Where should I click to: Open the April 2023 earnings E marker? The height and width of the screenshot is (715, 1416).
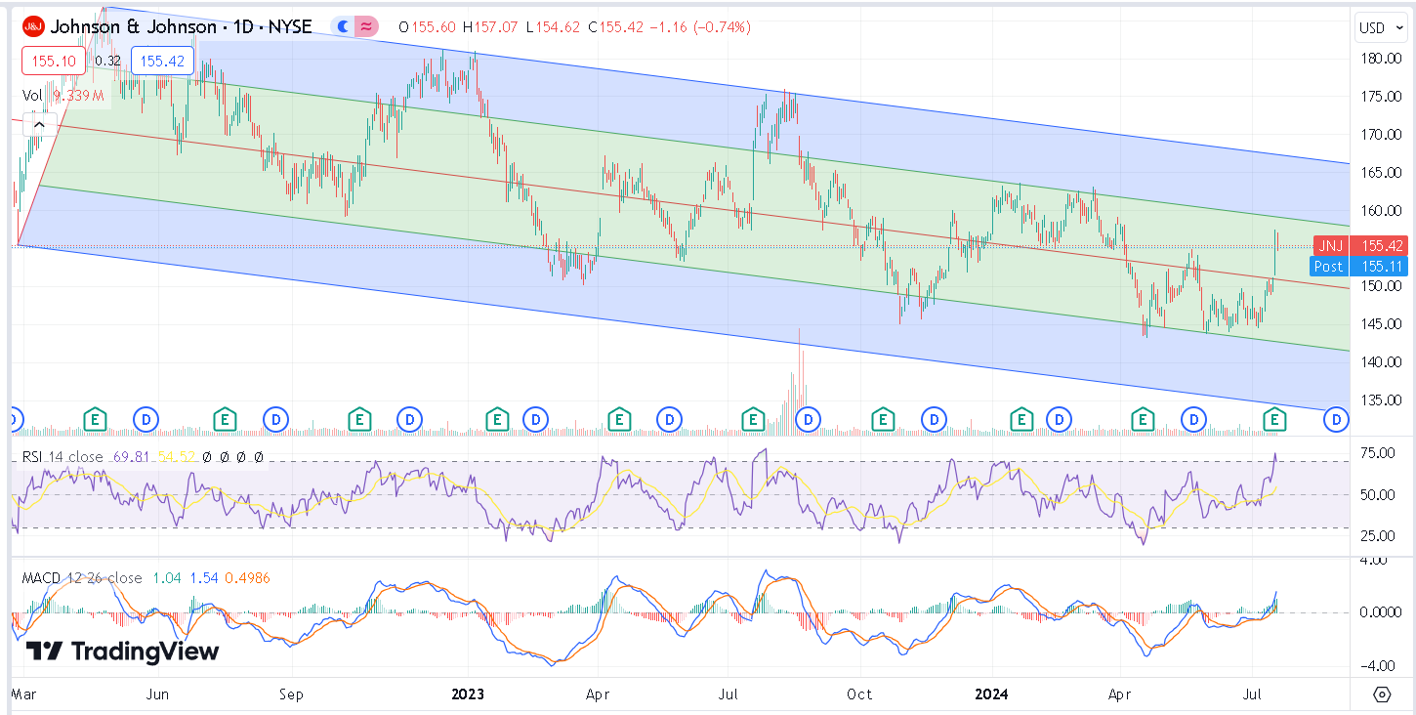coord(618,420)
